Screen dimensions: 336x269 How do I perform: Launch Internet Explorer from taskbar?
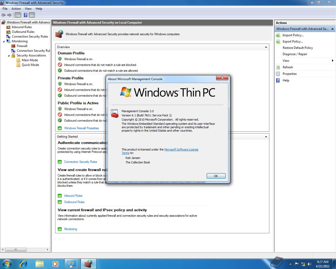(x=23, y=264)
